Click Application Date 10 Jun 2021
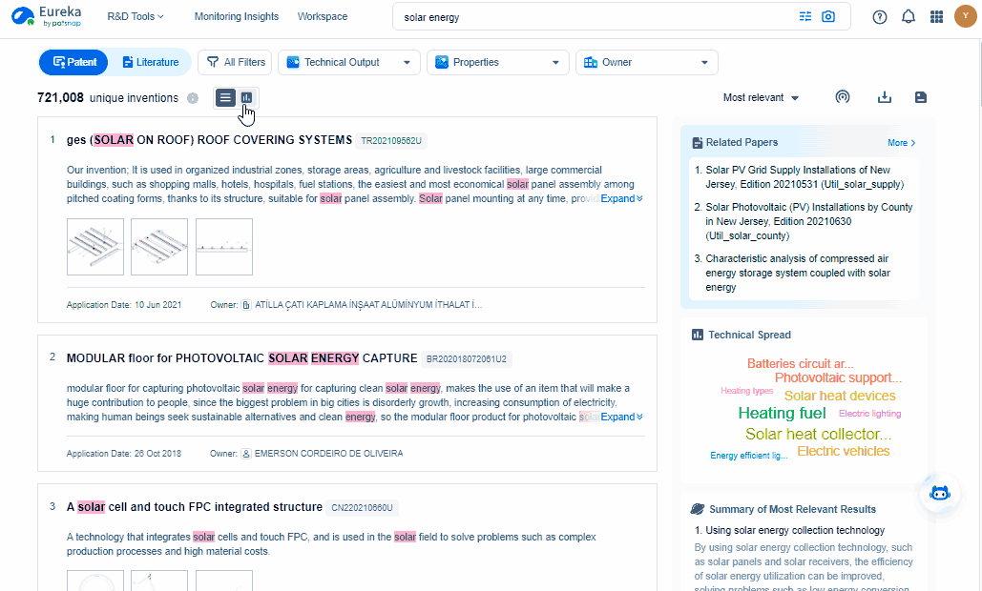This screenshot has height=591, width=982. pos(124,305)
